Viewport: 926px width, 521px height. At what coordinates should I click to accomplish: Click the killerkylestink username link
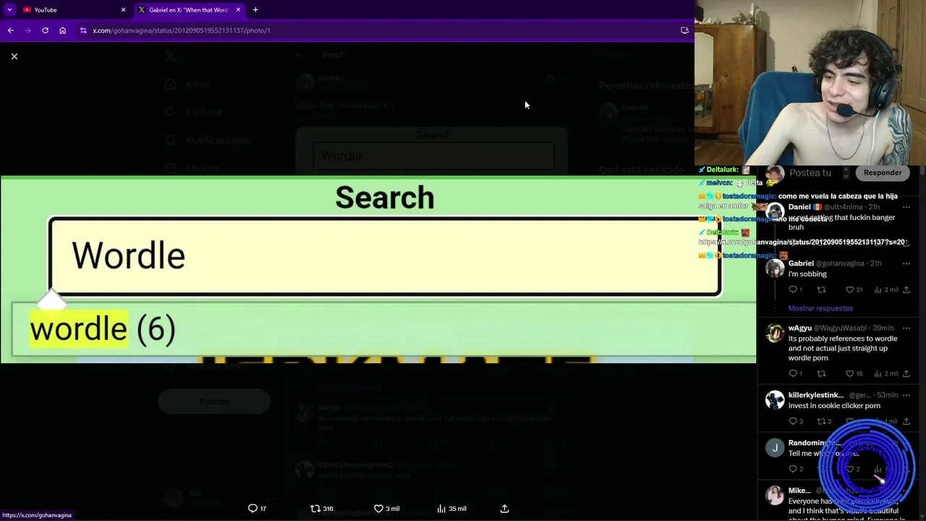coord(815,395)
